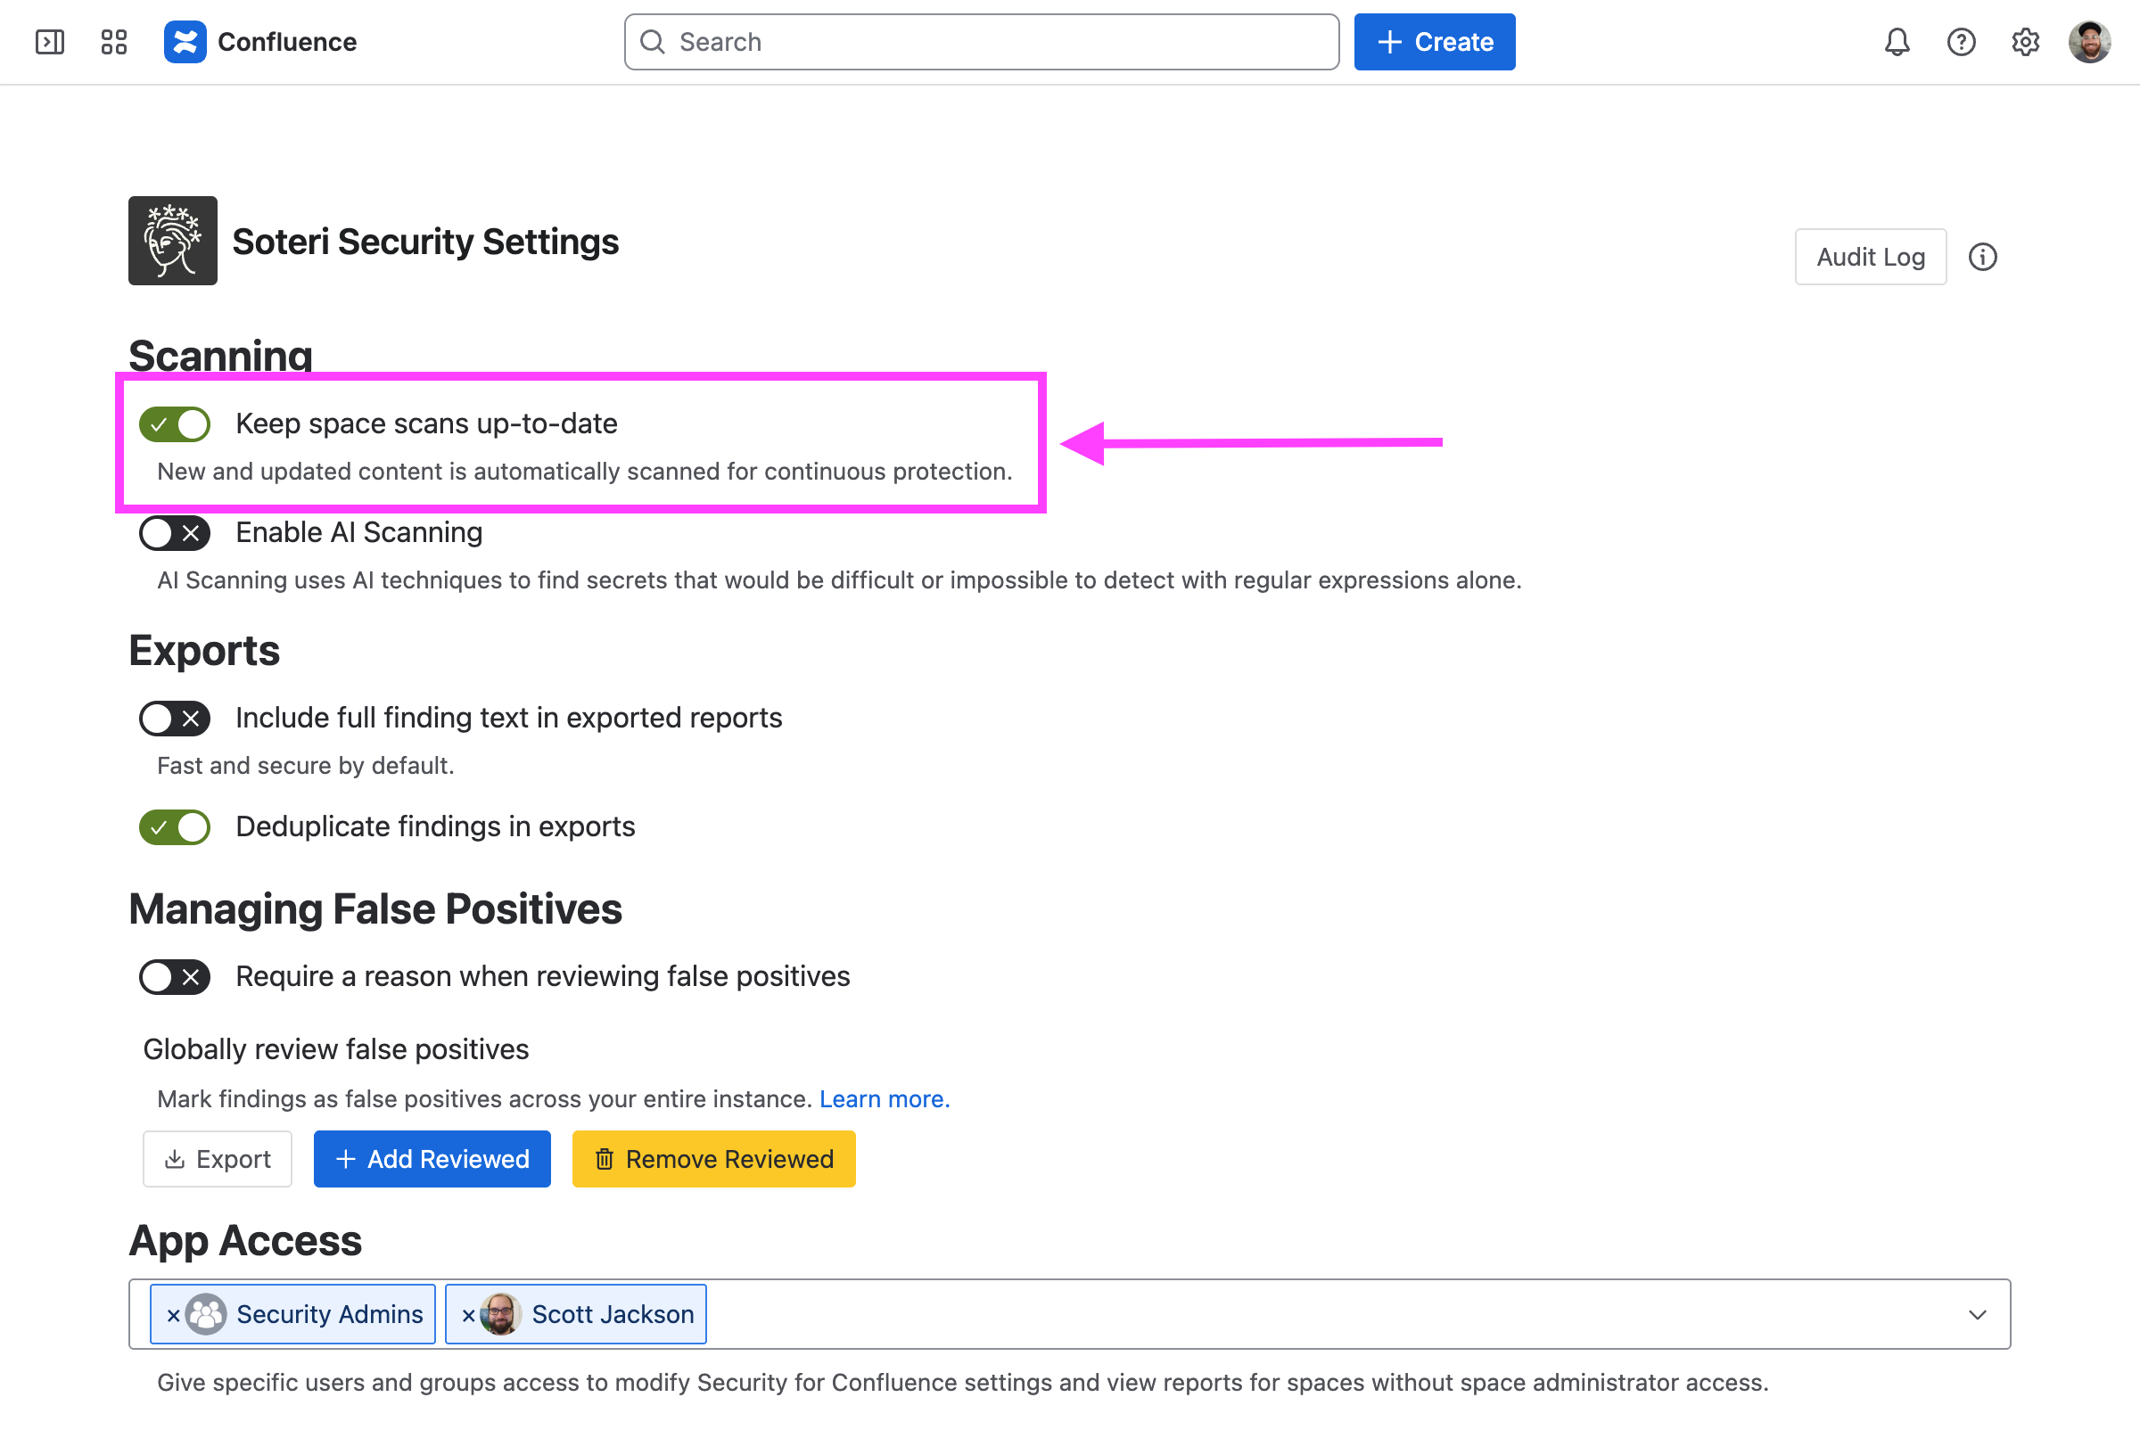Toggle Require a reason for false positives

click(x=174, y=977)
